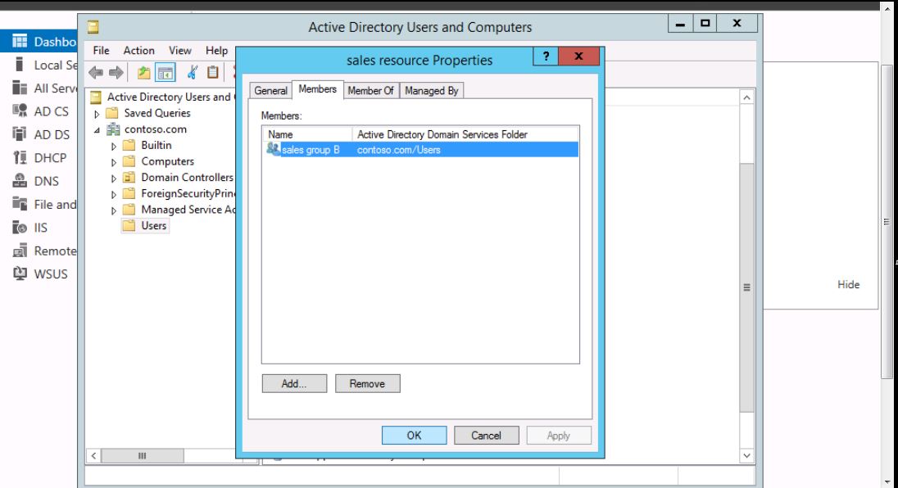
Task: Switch to the General tab
Action: point(270,90)
